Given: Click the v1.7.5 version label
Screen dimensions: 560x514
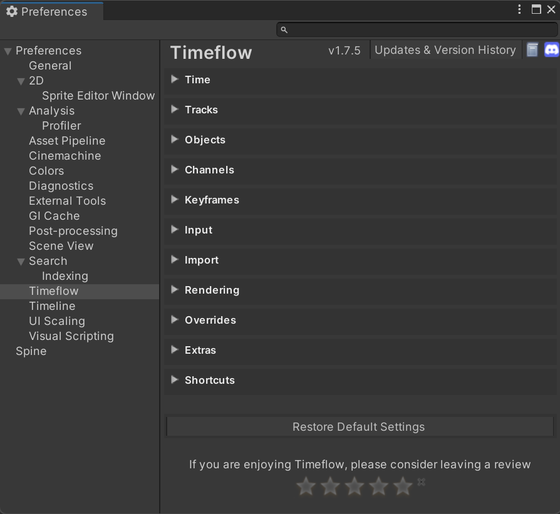Looking at the screenshot, I should coord(345,51).
